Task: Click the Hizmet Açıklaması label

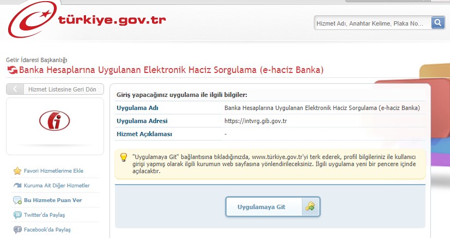Action: [x=144, y=134]
